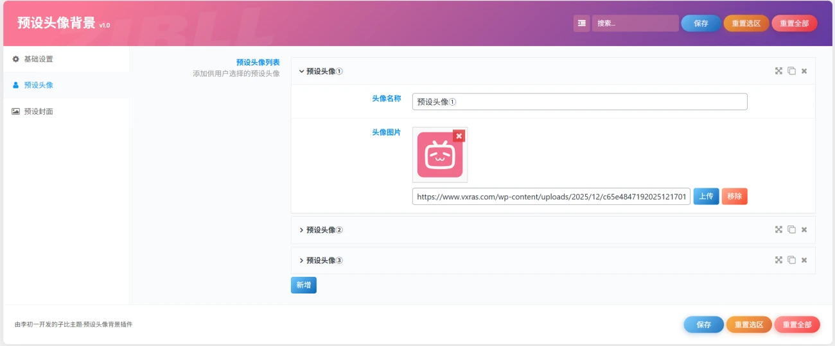Delete the 预设头像① item
Viewport: 835px width, 346px height.
click(x=804, y=71)
